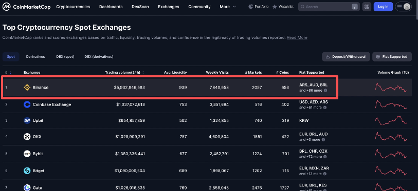Screen dimensions: 418x191
Task: Switch to the Derivatives tab
Action: coord(35,56)
